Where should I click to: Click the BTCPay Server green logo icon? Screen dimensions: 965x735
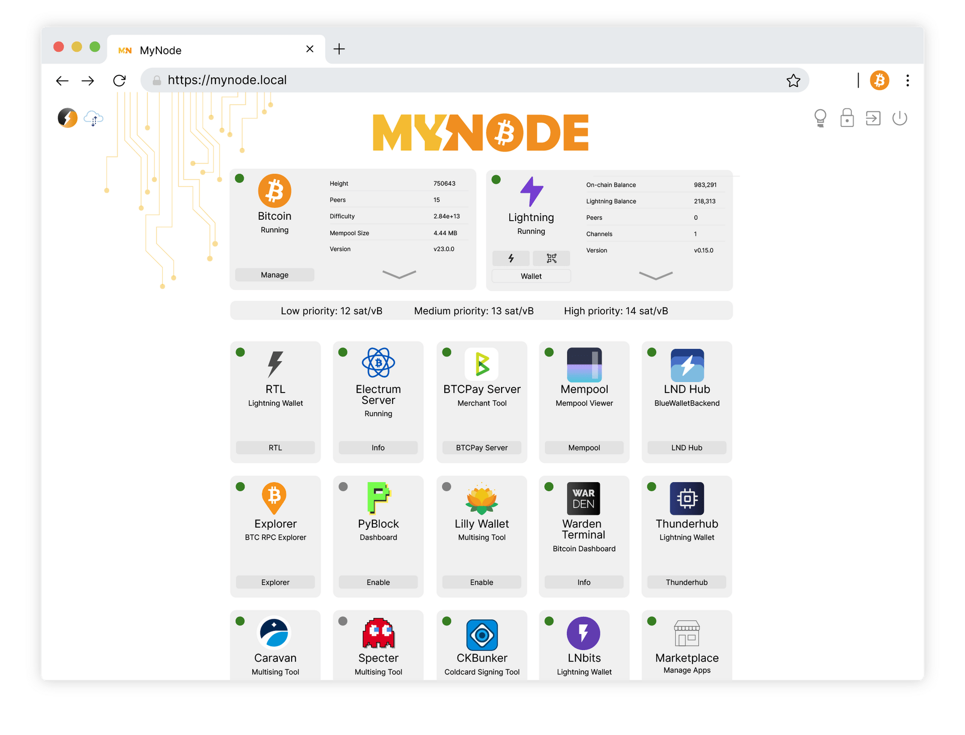click(x=482, y=364)
